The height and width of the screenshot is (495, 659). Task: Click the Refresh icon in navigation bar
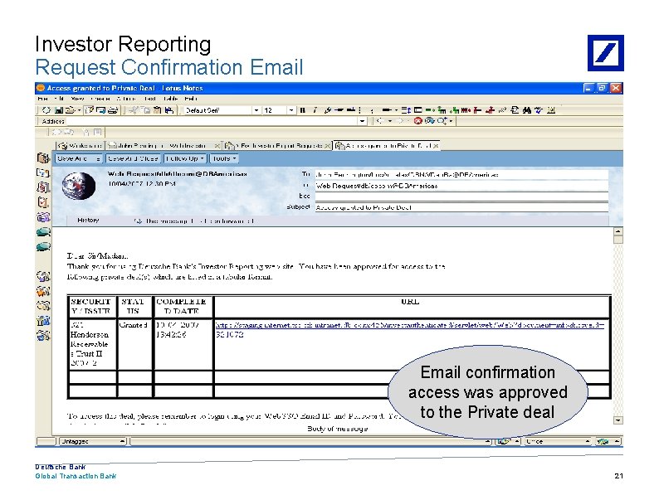click(x=430, y=121)
